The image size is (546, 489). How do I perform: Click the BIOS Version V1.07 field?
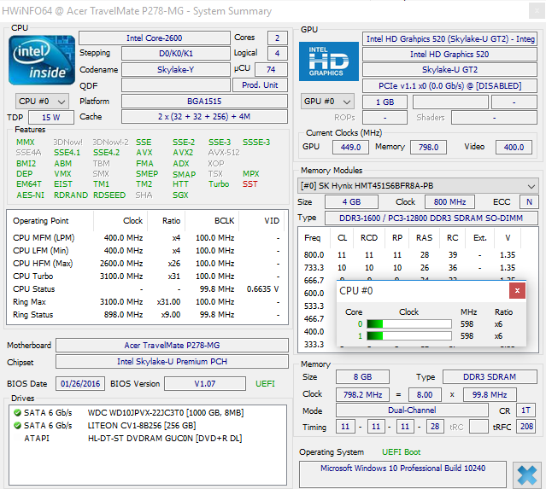pos(205,384)
